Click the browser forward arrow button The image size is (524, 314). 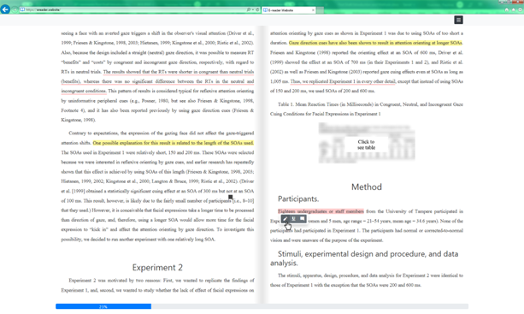(15, 9)
